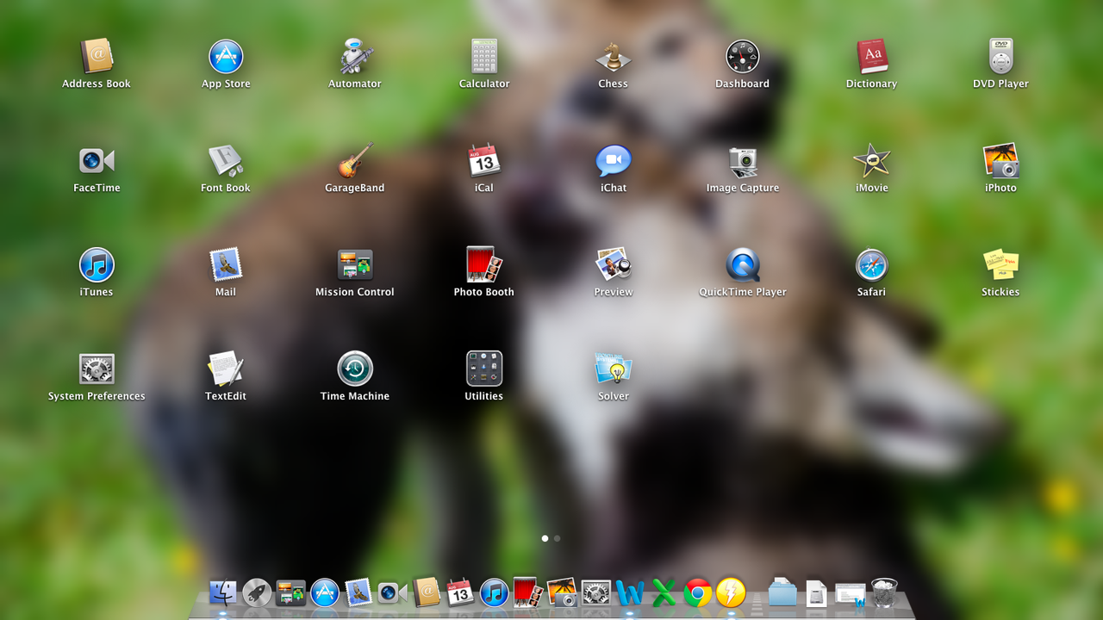Viewport: 1103px width, 620px height.
Task: Open iCal from the Launchpad grid
Action: 484,161
